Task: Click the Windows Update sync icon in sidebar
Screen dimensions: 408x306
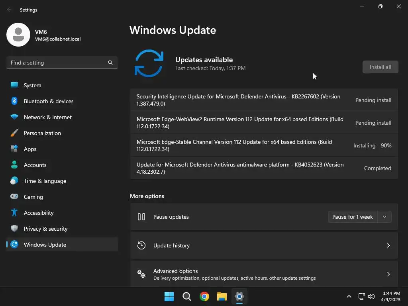Action: 14,244
